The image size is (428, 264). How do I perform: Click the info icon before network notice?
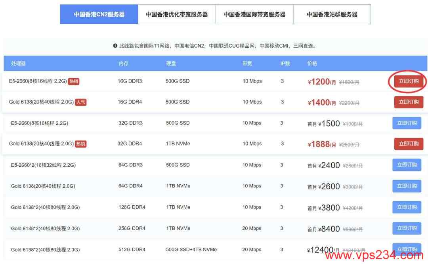pyautogui.click(x=115, y=46)
